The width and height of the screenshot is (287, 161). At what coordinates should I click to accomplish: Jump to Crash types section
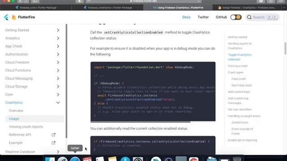[235, 72]
